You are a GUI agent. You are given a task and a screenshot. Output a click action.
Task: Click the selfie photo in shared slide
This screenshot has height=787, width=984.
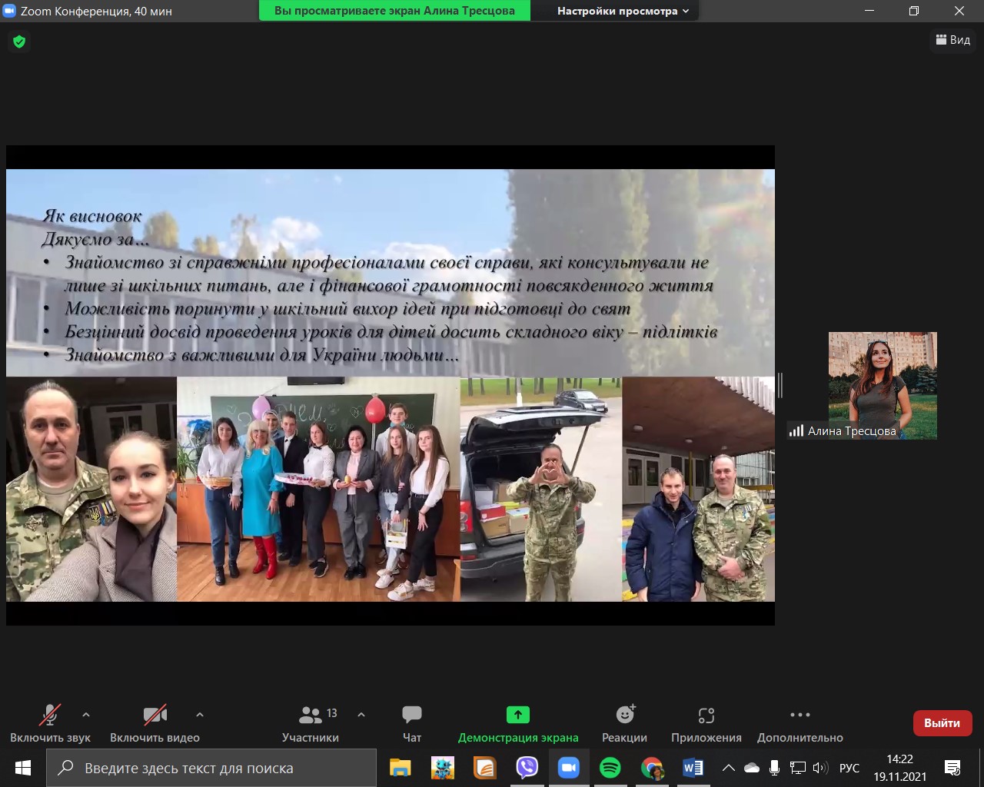(x=91, y=489)
